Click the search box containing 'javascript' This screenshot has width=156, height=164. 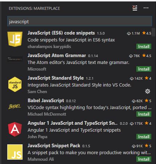pyautogui.click(x=80, y=21)
